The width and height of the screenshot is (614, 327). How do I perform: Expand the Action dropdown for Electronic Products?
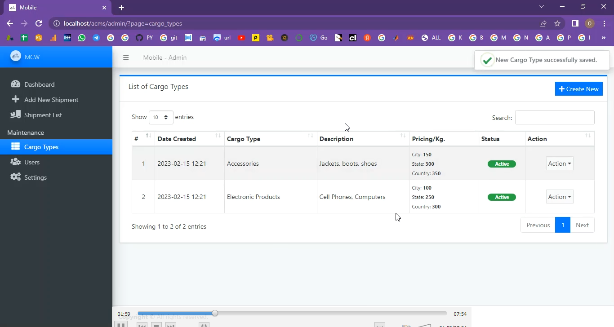coord(560,197)
